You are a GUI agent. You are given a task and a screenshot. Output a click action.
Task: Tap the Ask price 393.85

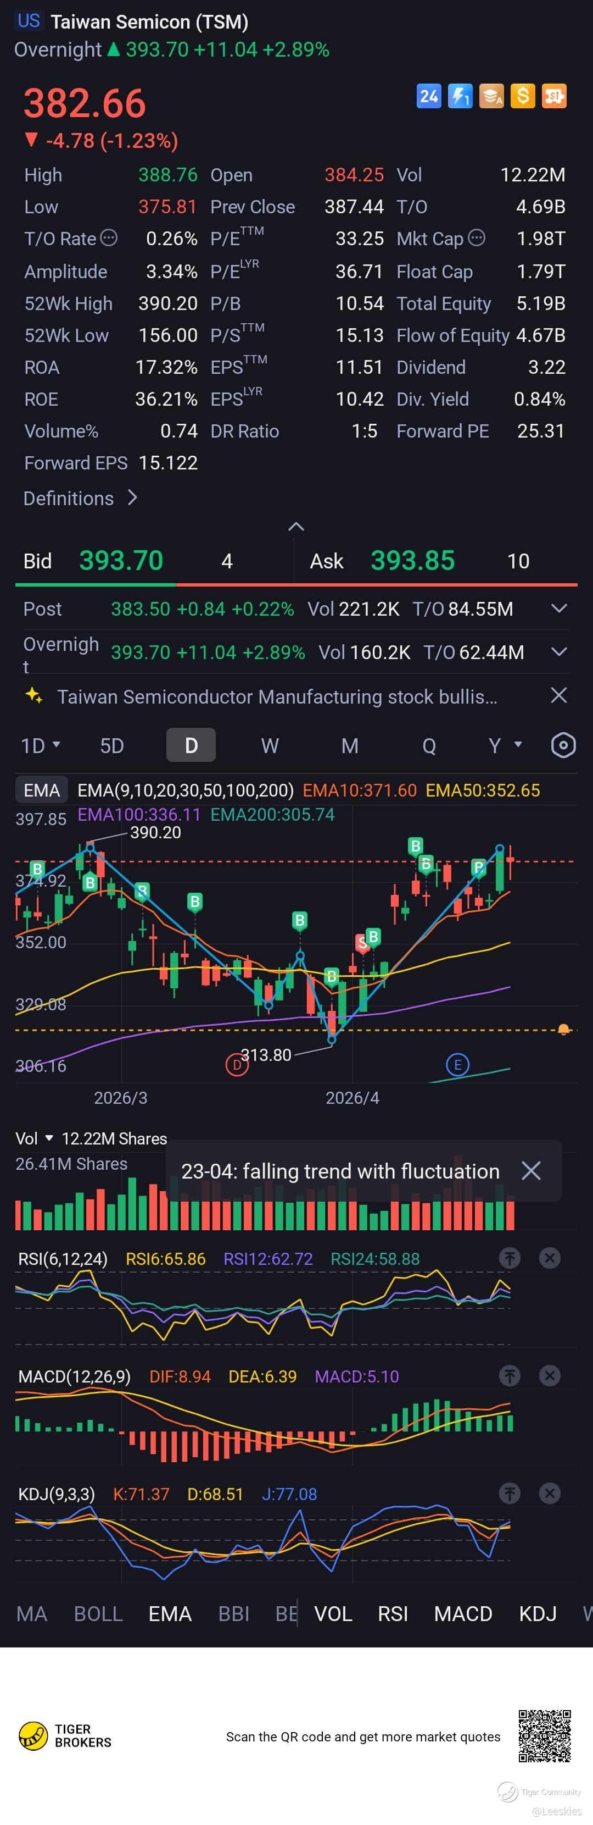[x=412, y=560]
